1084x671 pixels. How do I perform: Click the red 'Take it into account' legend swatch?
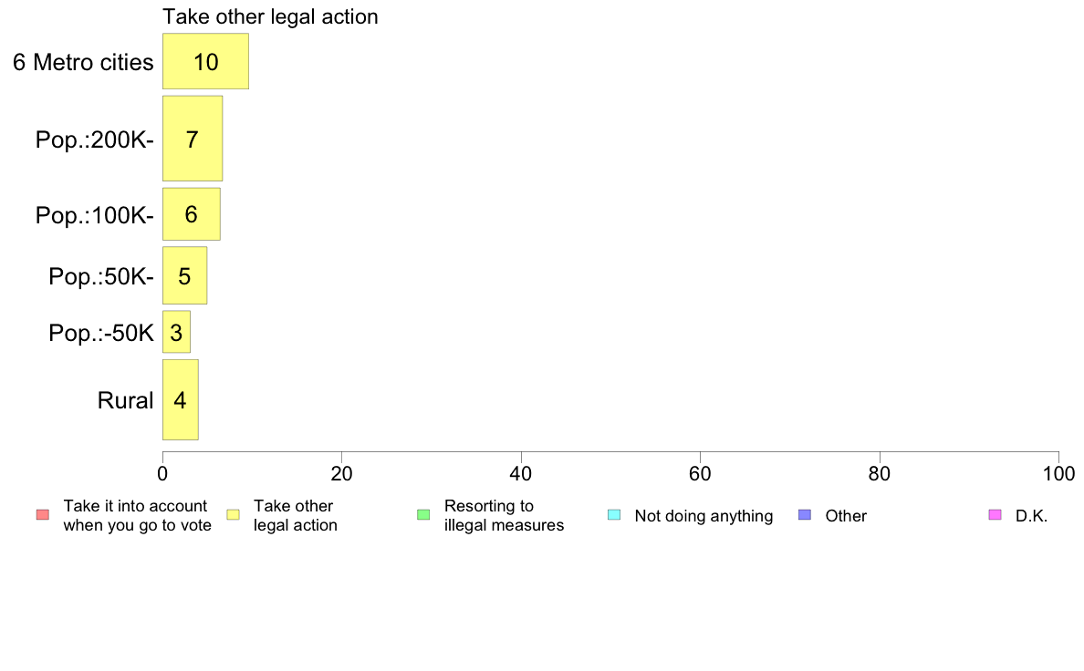pos(43,515)
